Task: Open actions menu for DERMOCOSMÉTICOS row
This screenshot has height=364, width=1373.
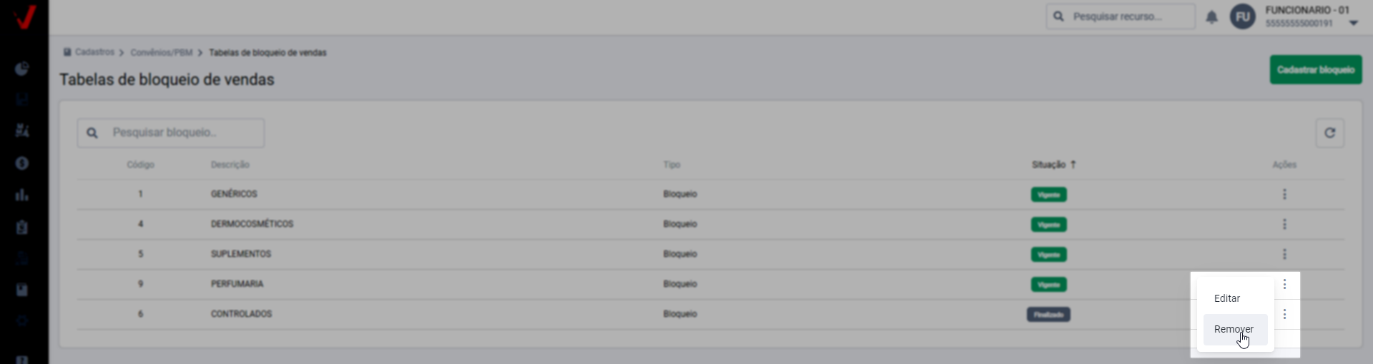Action: pyautogui.click(x=1284, y=224)
